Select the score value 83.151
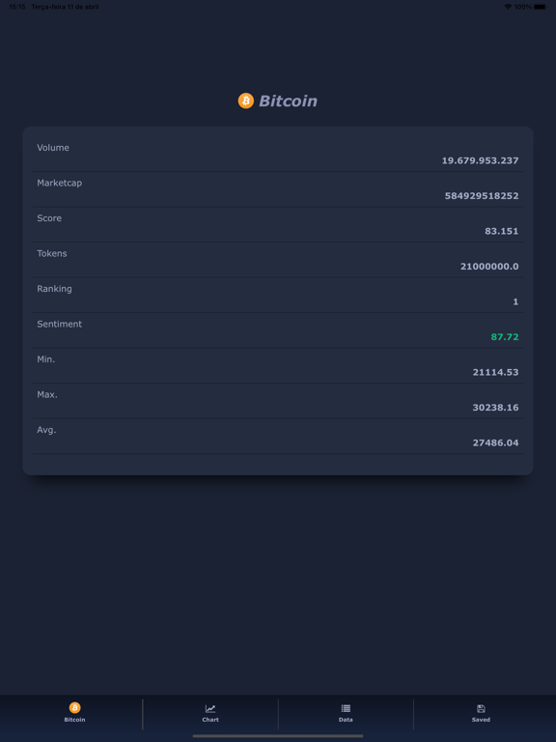Screen dimensions: 556x742 click(x=502, y=231)
